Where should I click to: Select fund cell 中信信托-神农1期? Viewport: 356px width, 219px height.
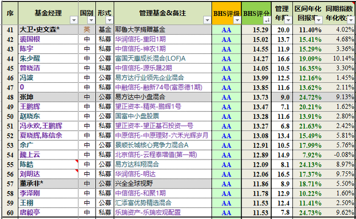(163, 49)
